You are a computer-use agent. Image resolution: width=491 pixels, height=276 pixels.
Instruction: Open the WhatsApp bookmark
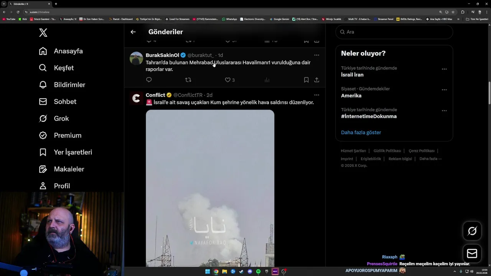pyautogui.click(x=229, y=19)
